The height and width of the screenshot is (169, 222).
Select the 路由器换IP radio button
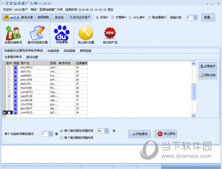coord(150,18)
